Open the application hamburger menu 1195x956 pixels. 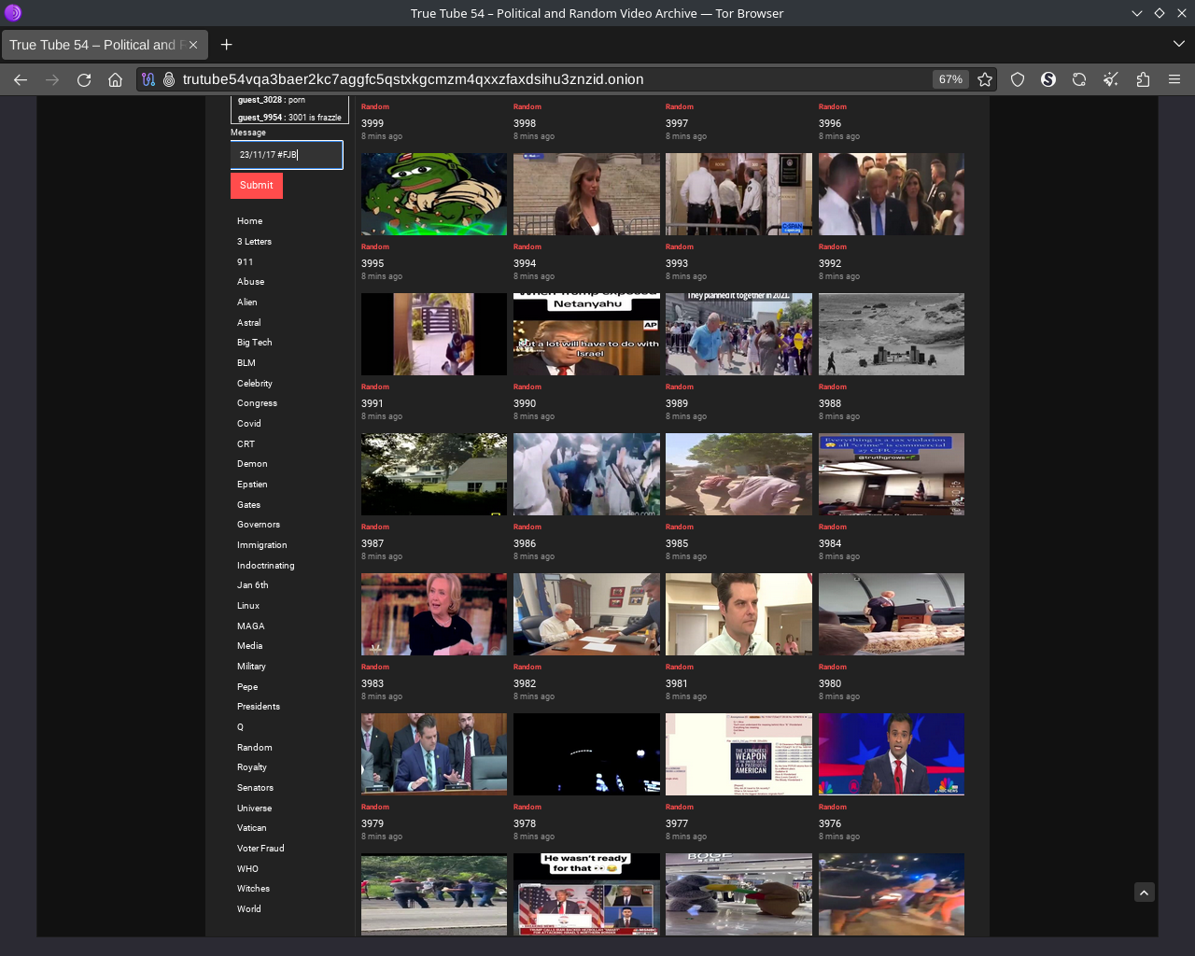1174,79
